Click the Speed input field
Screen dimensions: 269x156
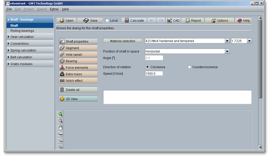pos(154,74)
